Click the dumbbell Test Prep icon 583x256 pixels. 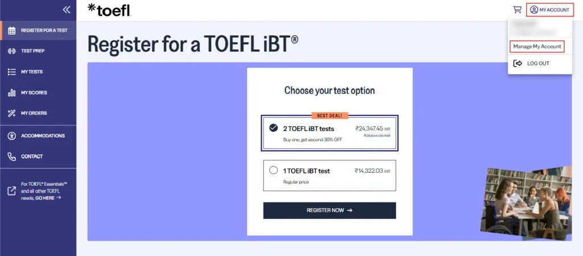pos(11,51)
